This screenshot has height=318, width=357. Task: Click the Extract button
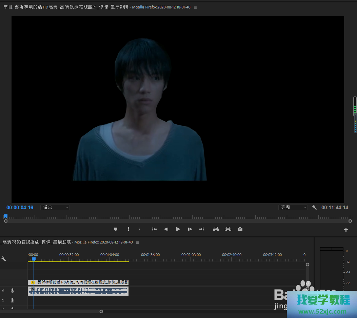point(228,229)
